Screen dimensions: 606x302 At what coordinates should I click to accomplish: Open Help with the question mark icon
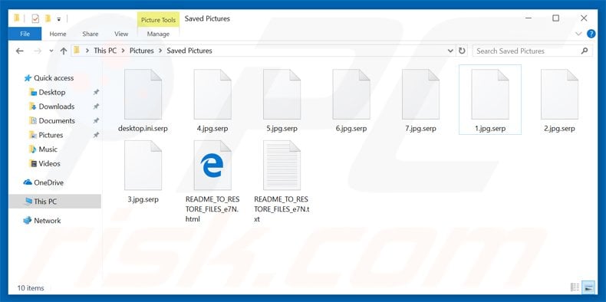(591, 34)
